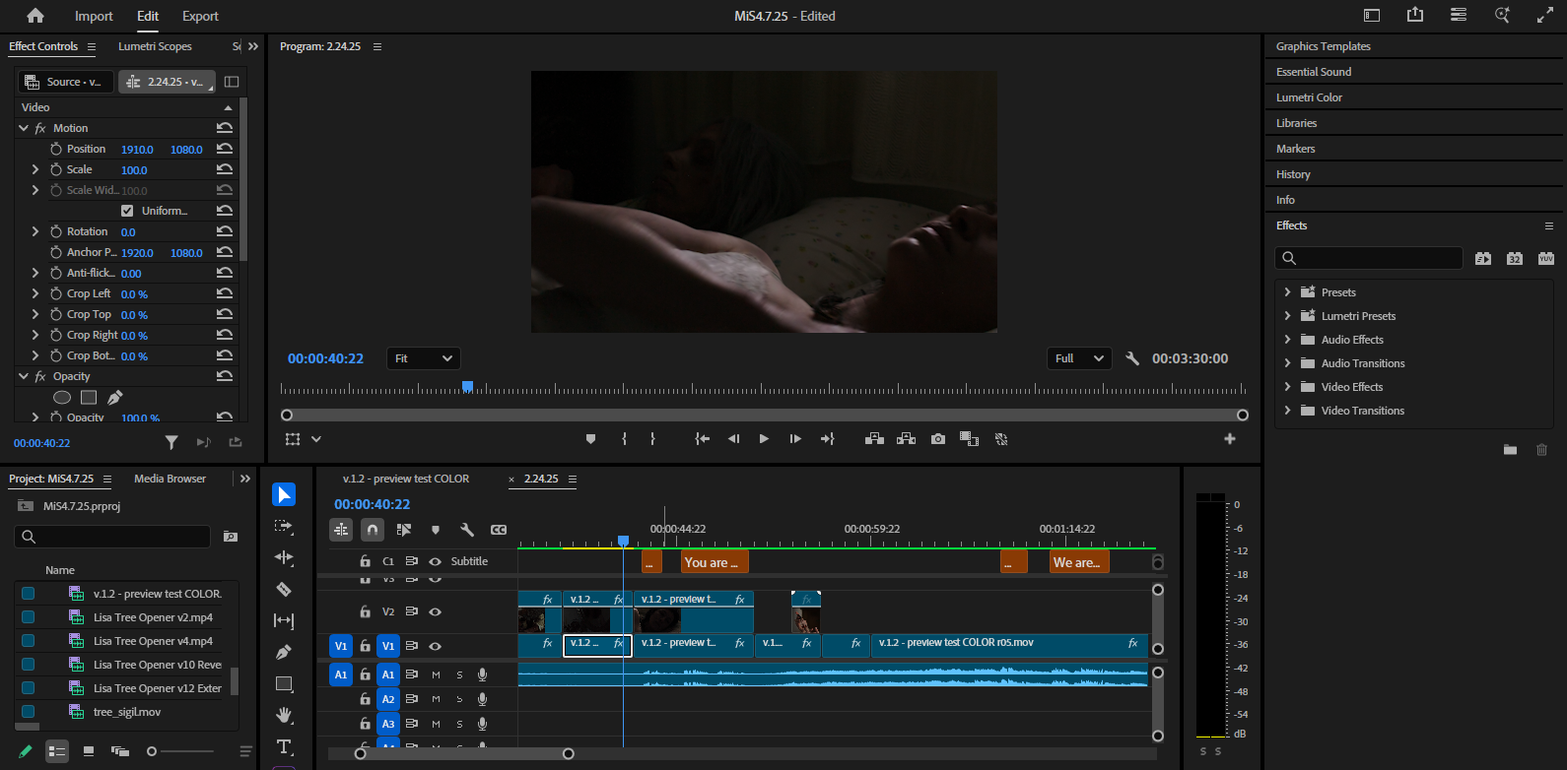Viewport: 1567px width, 770px height.
Task: Mute audio track A1
Action: coord(436,674)
